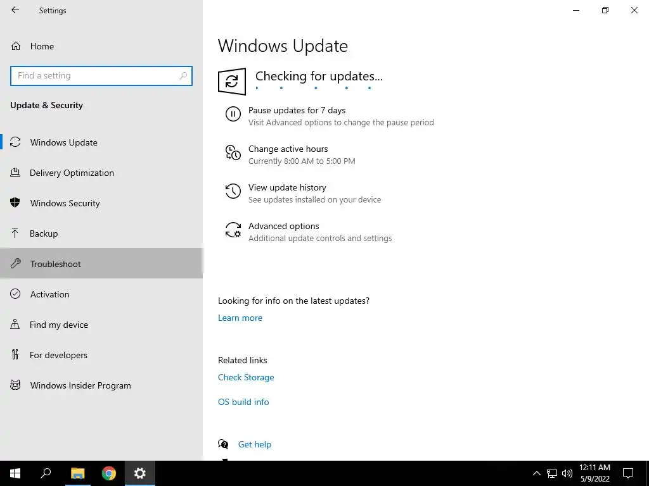Click the Get help chat icon
Image resolution: width=649 pixels, height=486 pixels.
[223, 444]
